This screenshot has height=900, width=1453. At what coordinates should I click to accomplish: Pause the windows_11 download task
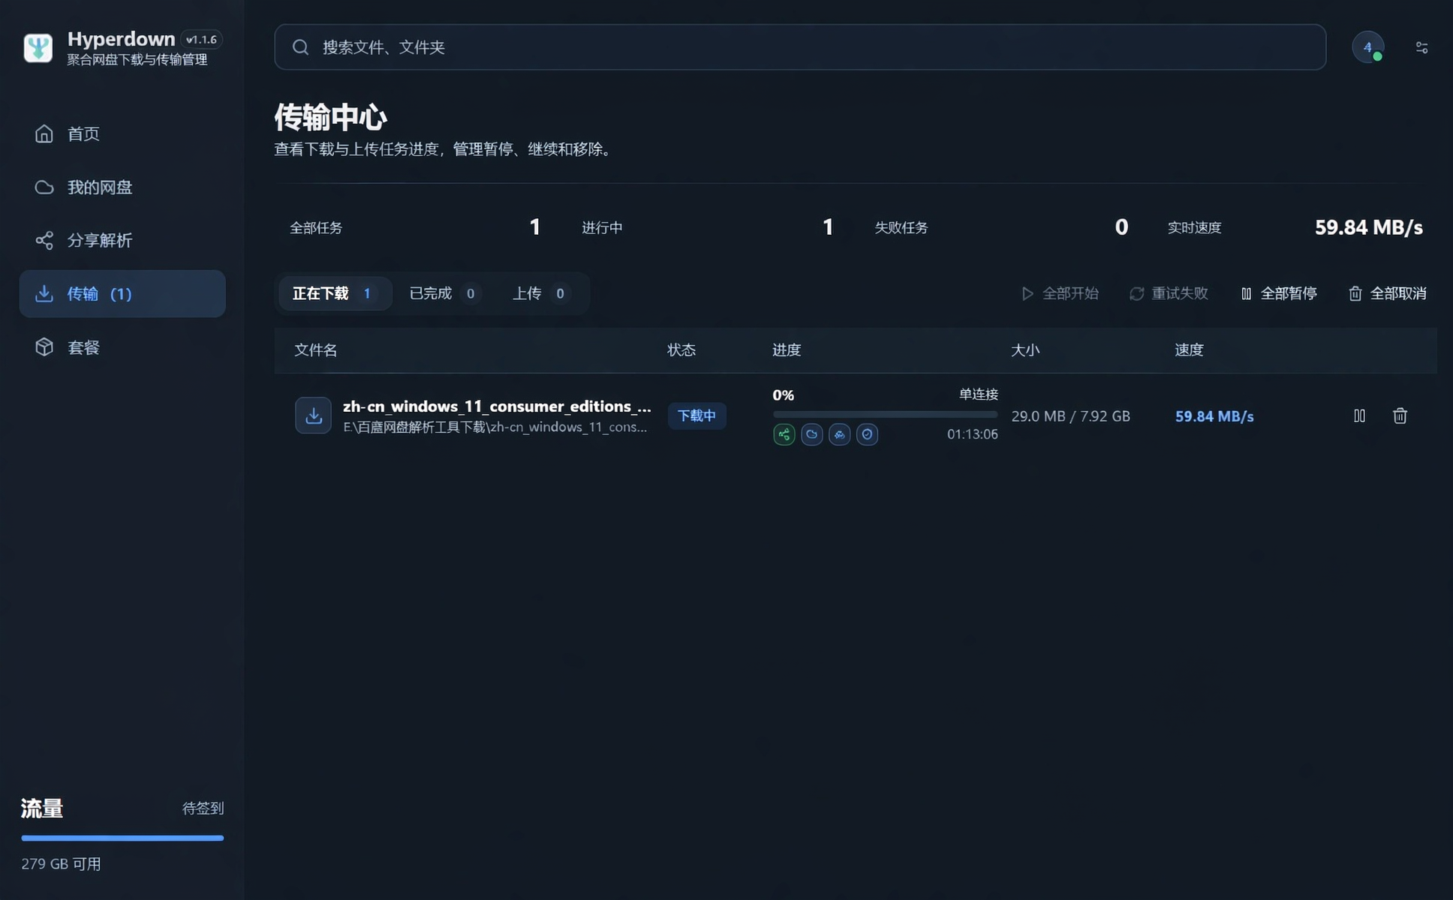[1359, 415]
